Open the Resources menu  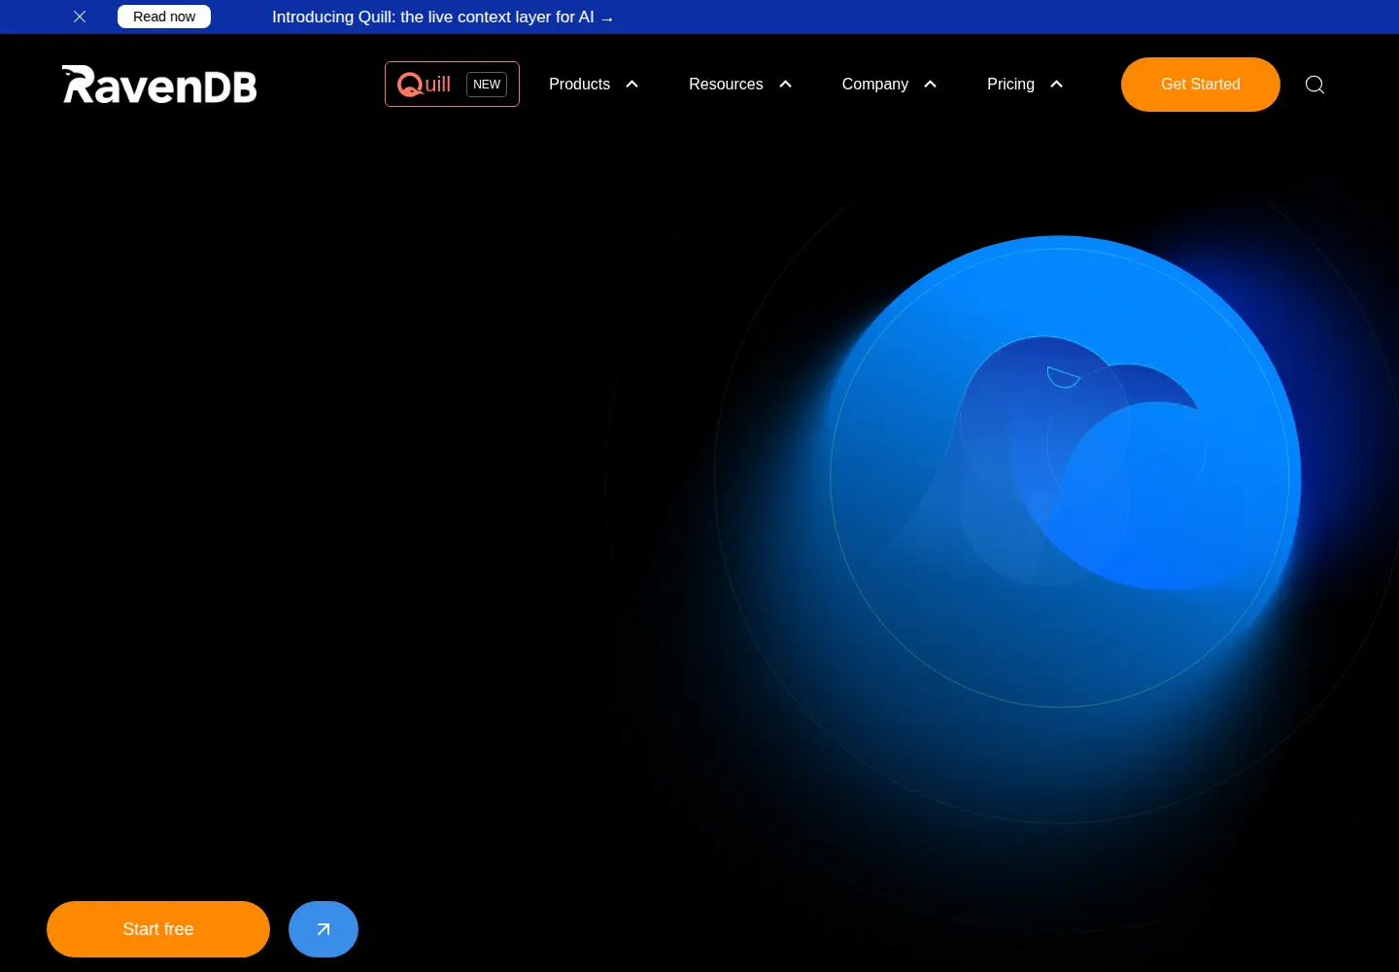(726, 85)
